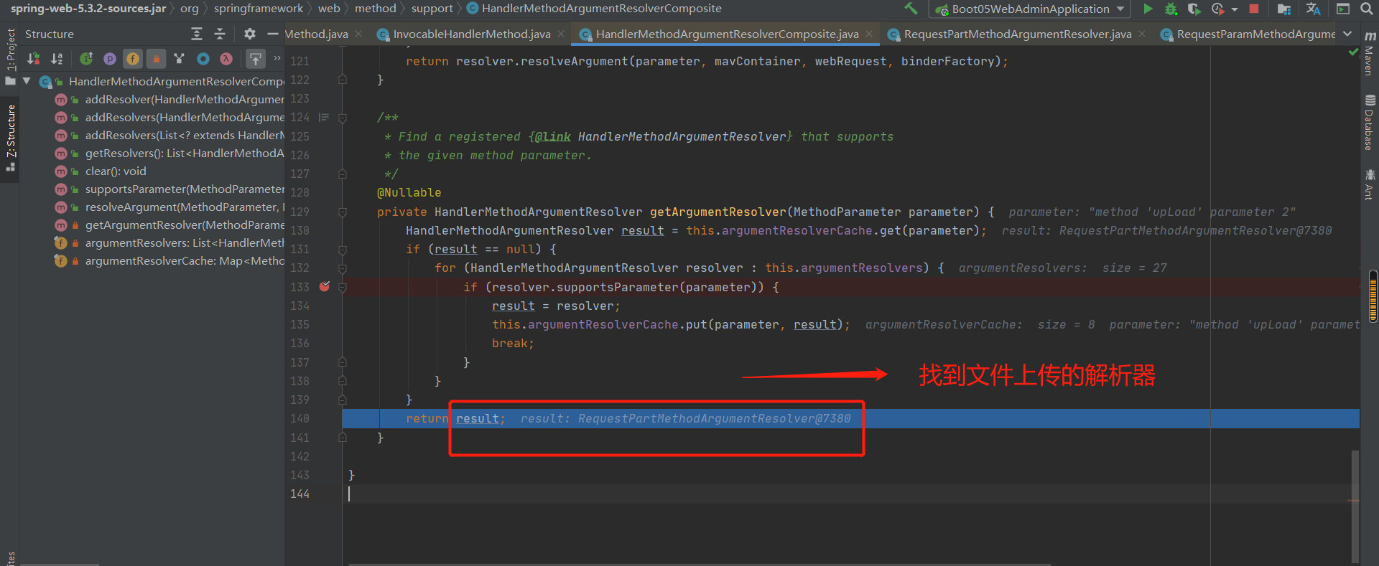The height and width of the screenshot is (566, 1379).
Task: Click the 'support' breadcrumb in the path
Action: pyautogui.click(x=432, y=9)
